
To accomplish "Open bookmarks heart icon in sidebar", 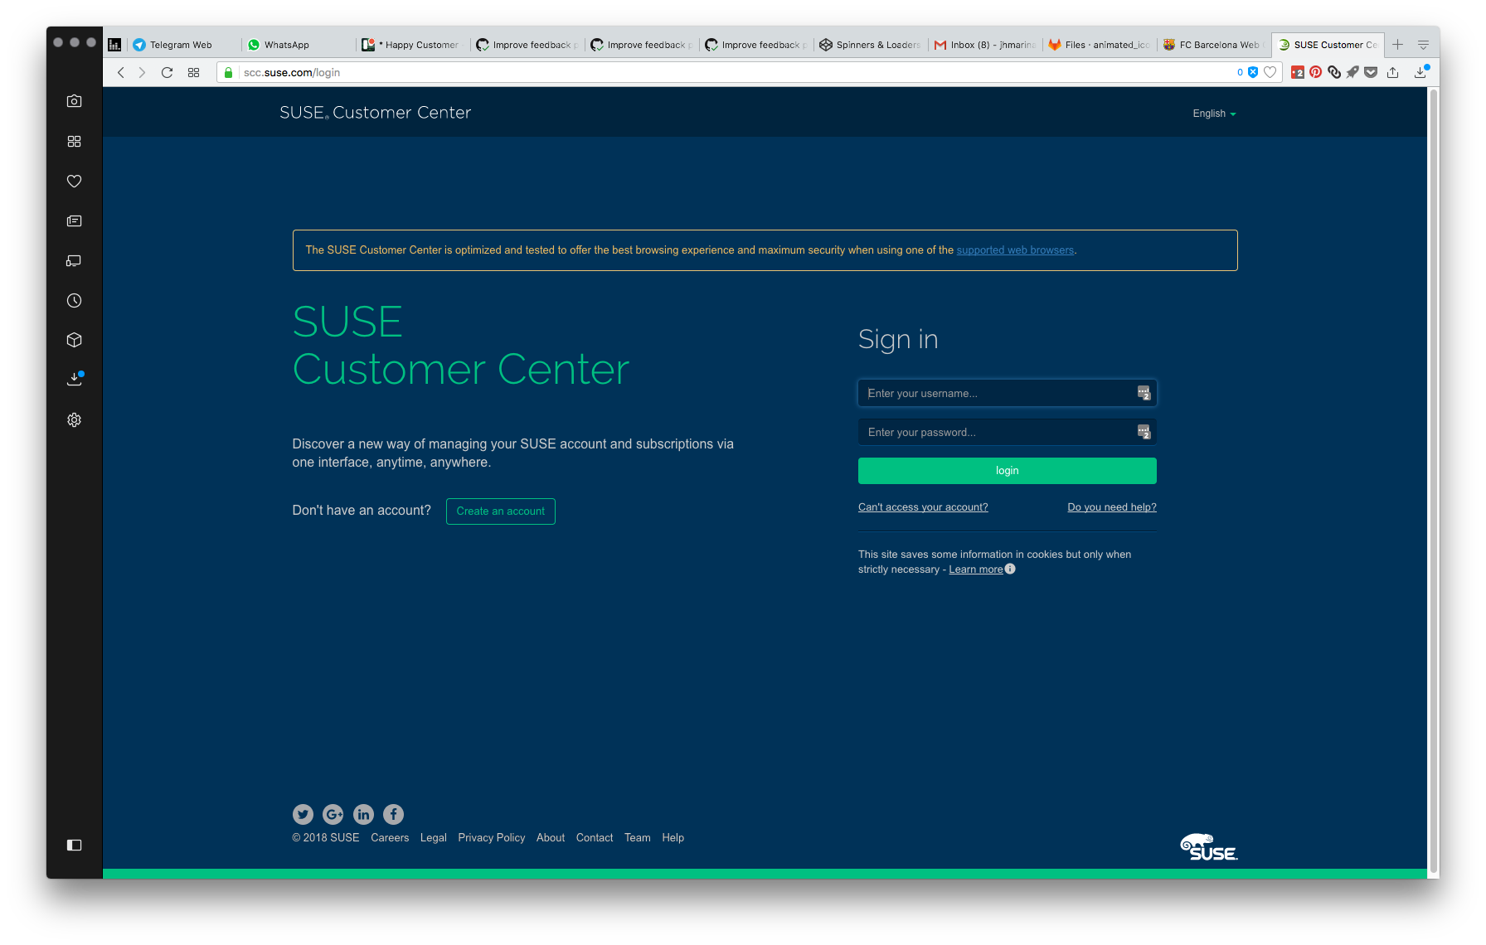I will 74,181.
